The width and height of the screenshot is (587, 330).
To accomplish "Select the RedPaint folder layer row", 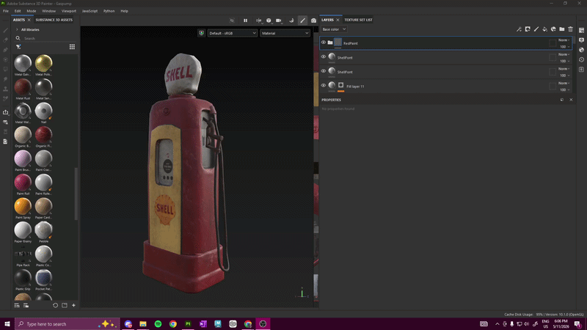I will click(x=446, y=43).
